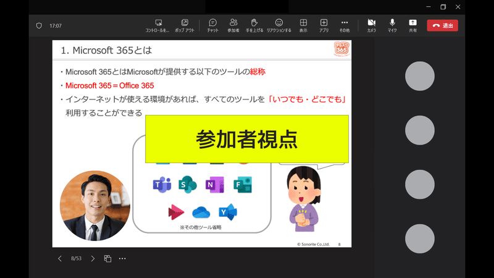
Task: Click the presenter's circular photo
Action: pyautogui.click(x=95, y=206)
